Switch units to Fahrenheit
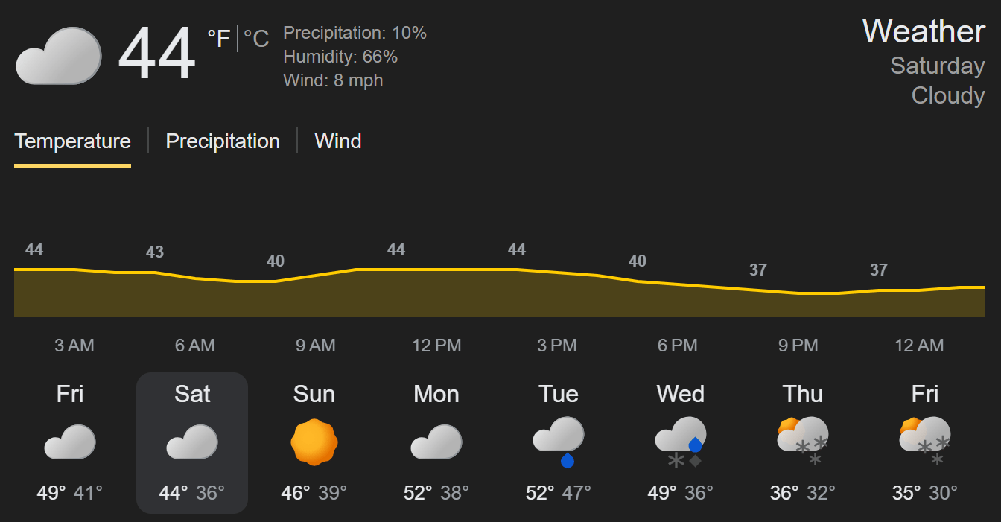This screenshot has width=1001, height=522. coord(219,39)
